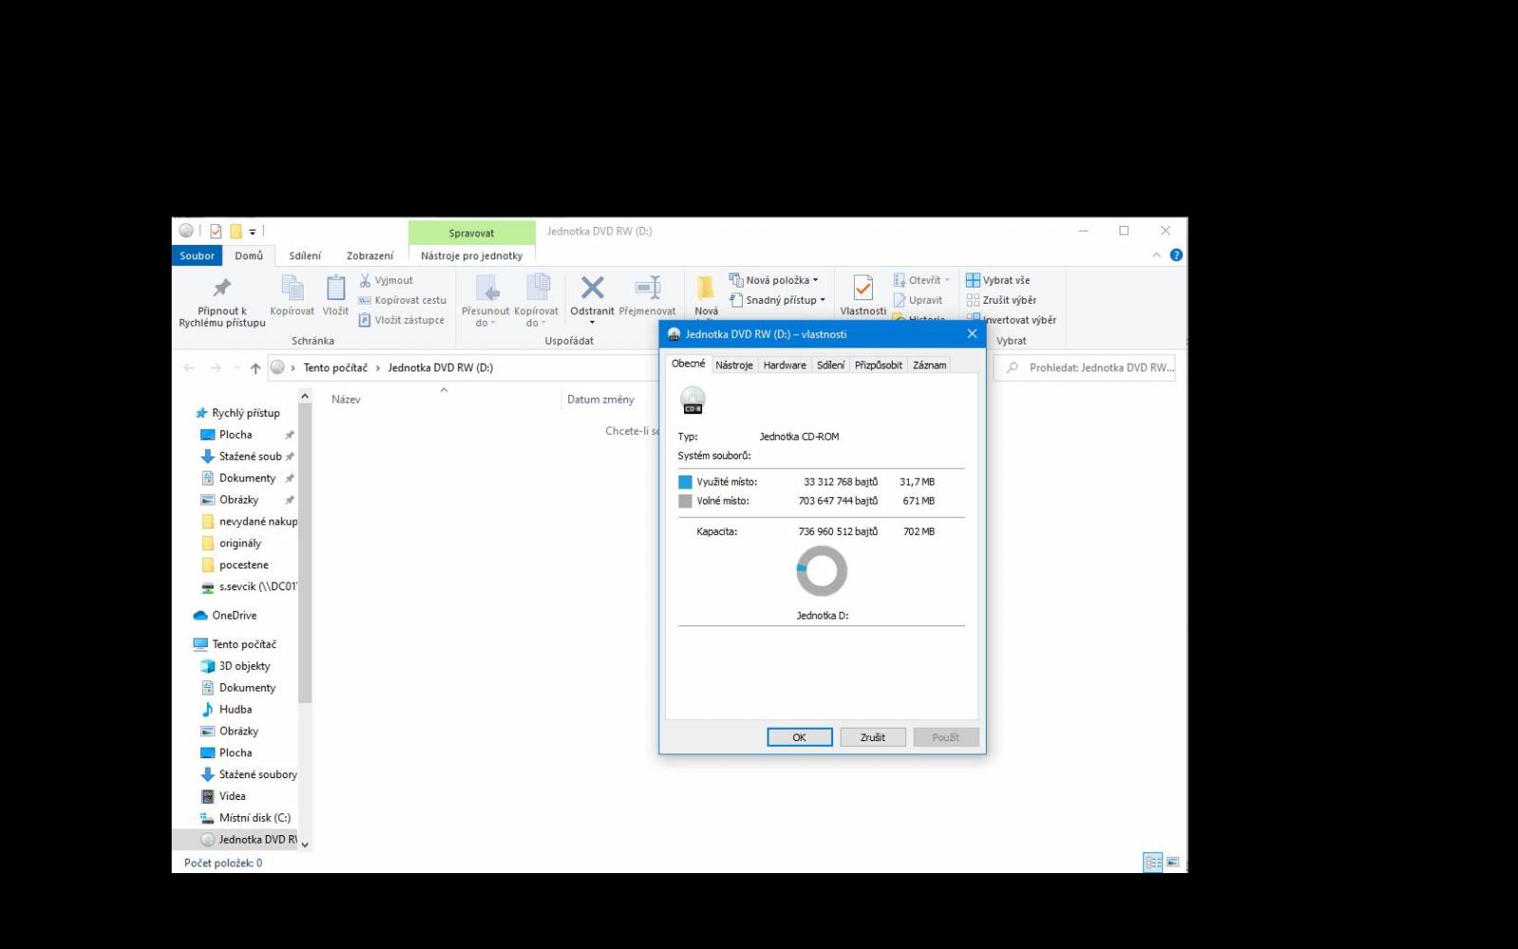Collapse the ribbon with chevron

tap(1156, 255)
